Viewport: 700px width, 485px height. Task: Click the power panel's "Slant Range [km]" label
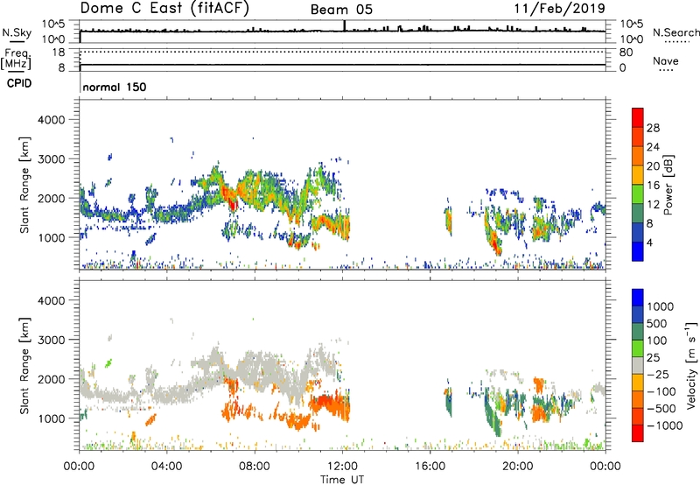(x=25, y=185)
